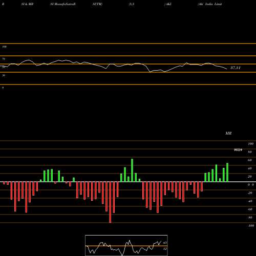Click the 30 label on upper line chart axis
The image size is (256, 256).
pyautogui.click(x=4, y=75)
